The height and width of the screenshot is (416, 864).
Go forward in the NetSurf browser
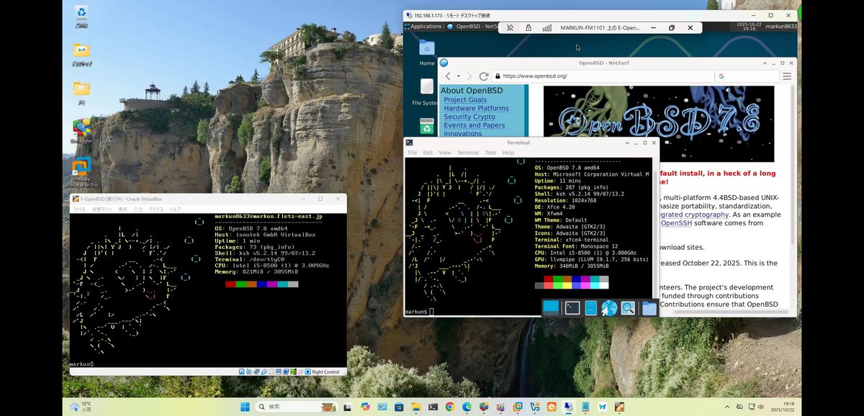469,76
